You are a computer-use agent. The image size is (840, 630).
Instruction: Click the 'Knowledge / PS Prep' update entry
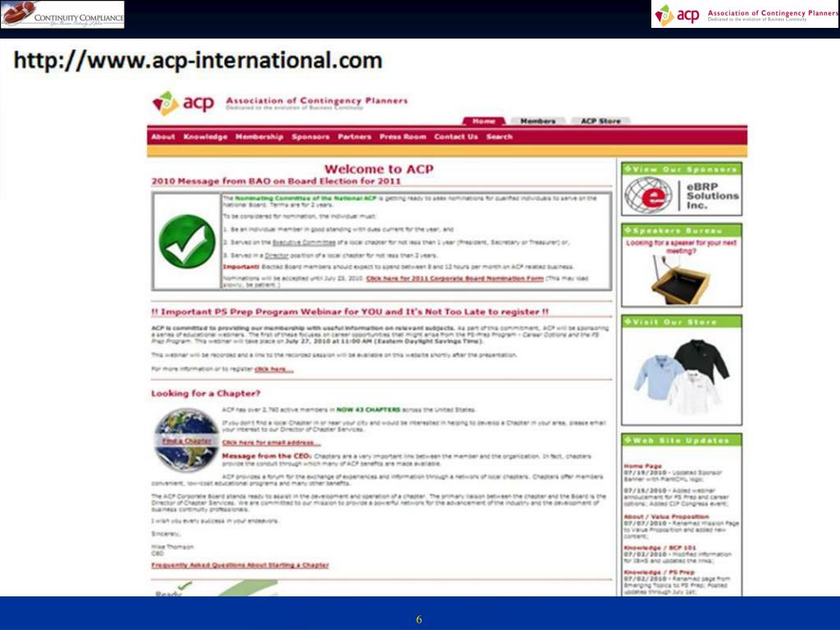tap(659, 572)
